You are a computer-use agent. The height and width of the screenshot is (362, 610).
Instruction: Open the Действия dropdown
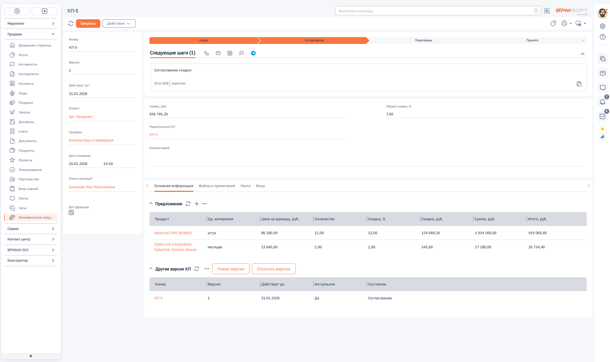tap(119, 24)
